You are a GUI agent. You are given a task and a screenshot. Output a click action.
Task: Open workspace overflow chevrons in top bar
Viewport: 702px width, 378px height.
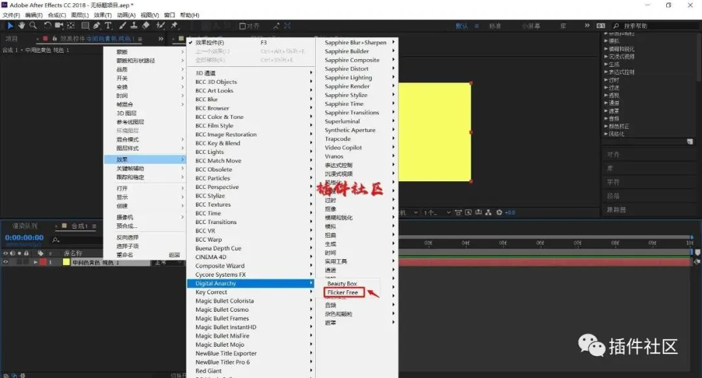(587, 25)
